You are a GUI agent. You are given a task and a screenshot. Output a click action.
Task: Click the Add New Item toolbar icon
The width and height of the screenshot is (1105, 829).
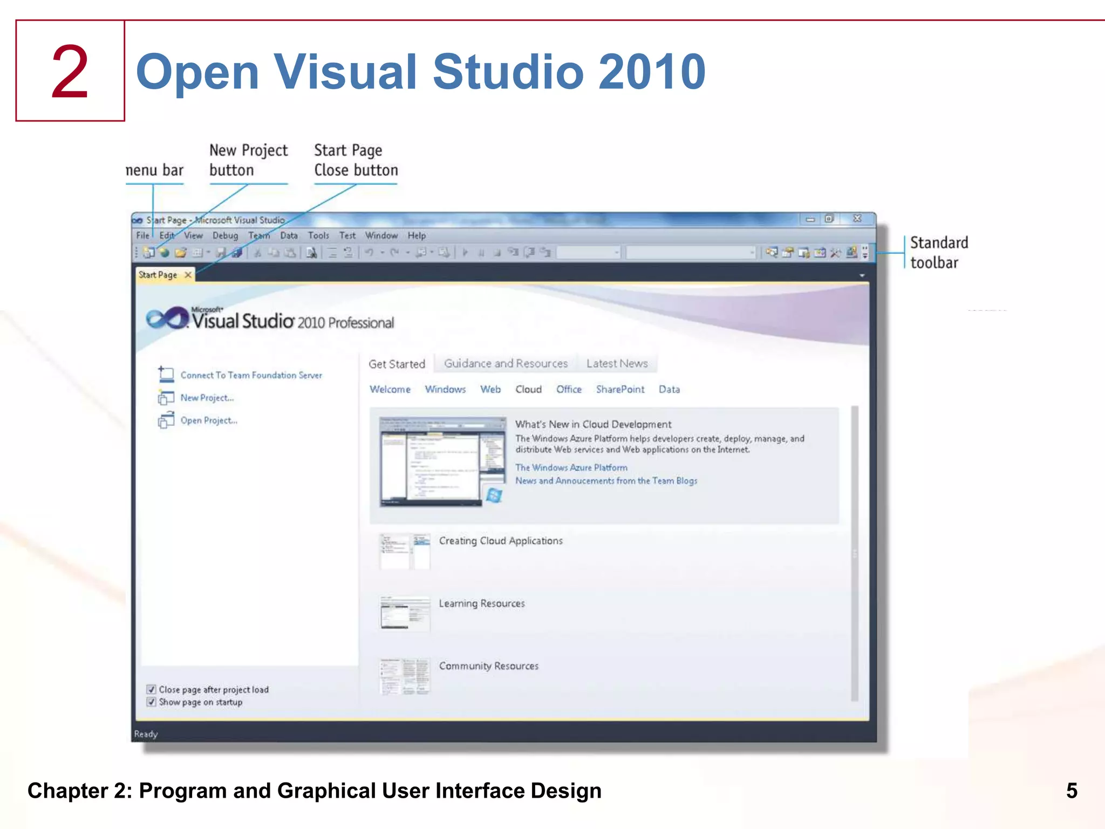(197, 253)
